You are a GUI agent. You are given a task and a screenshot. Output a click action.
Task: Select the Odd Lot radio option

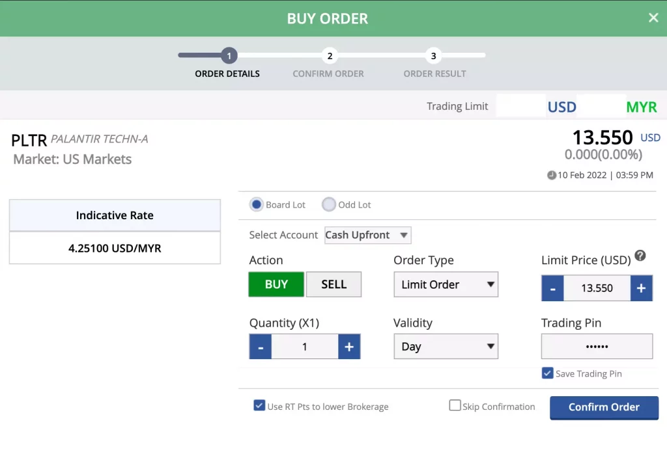(x=329, y=204)
